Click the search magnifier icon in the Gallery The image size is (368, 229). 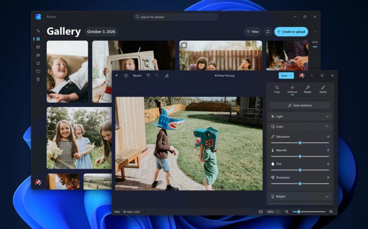(x=137, y=17)
